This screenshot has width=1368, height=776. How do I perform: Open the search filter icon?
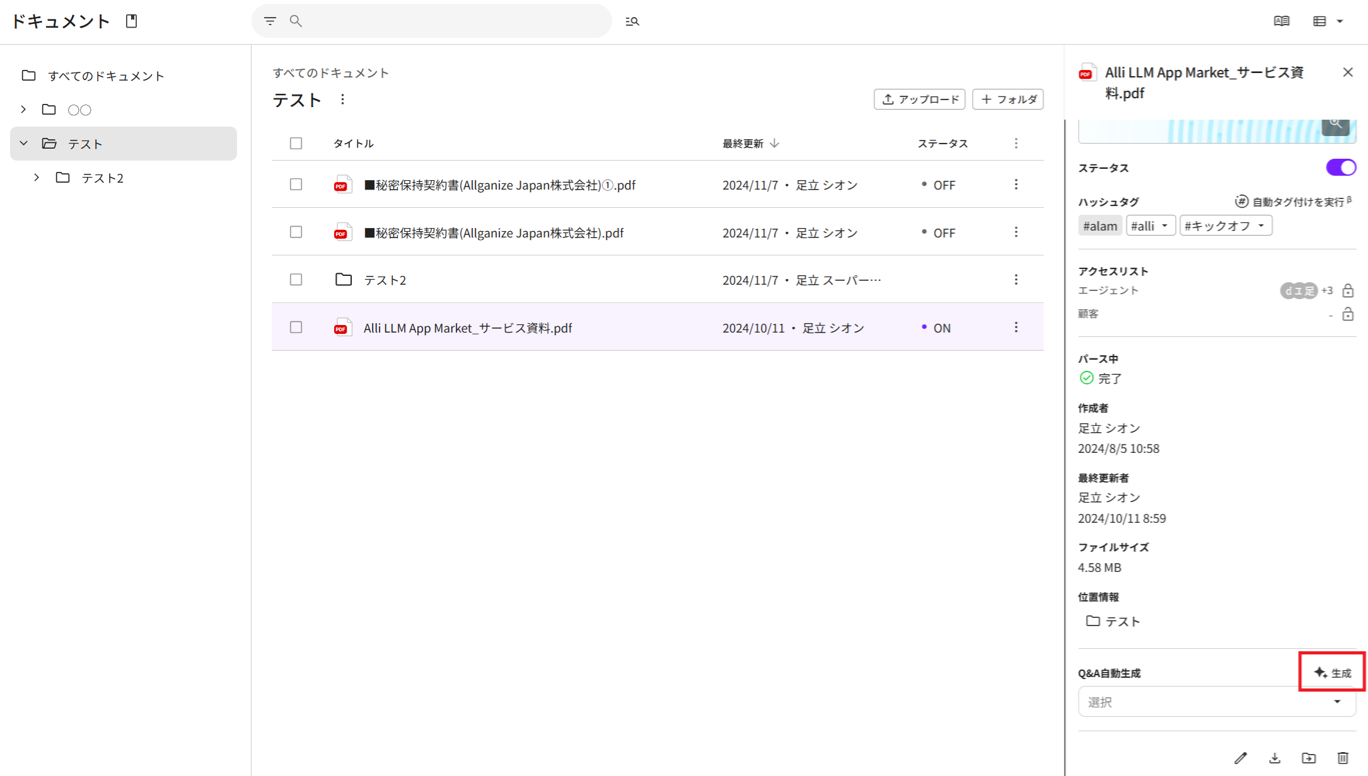point(270,21)
